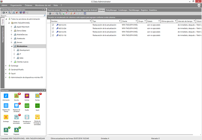Click the refresh icon in the Órdenes toolbar

pyautogui.click(x=50, y=13)
